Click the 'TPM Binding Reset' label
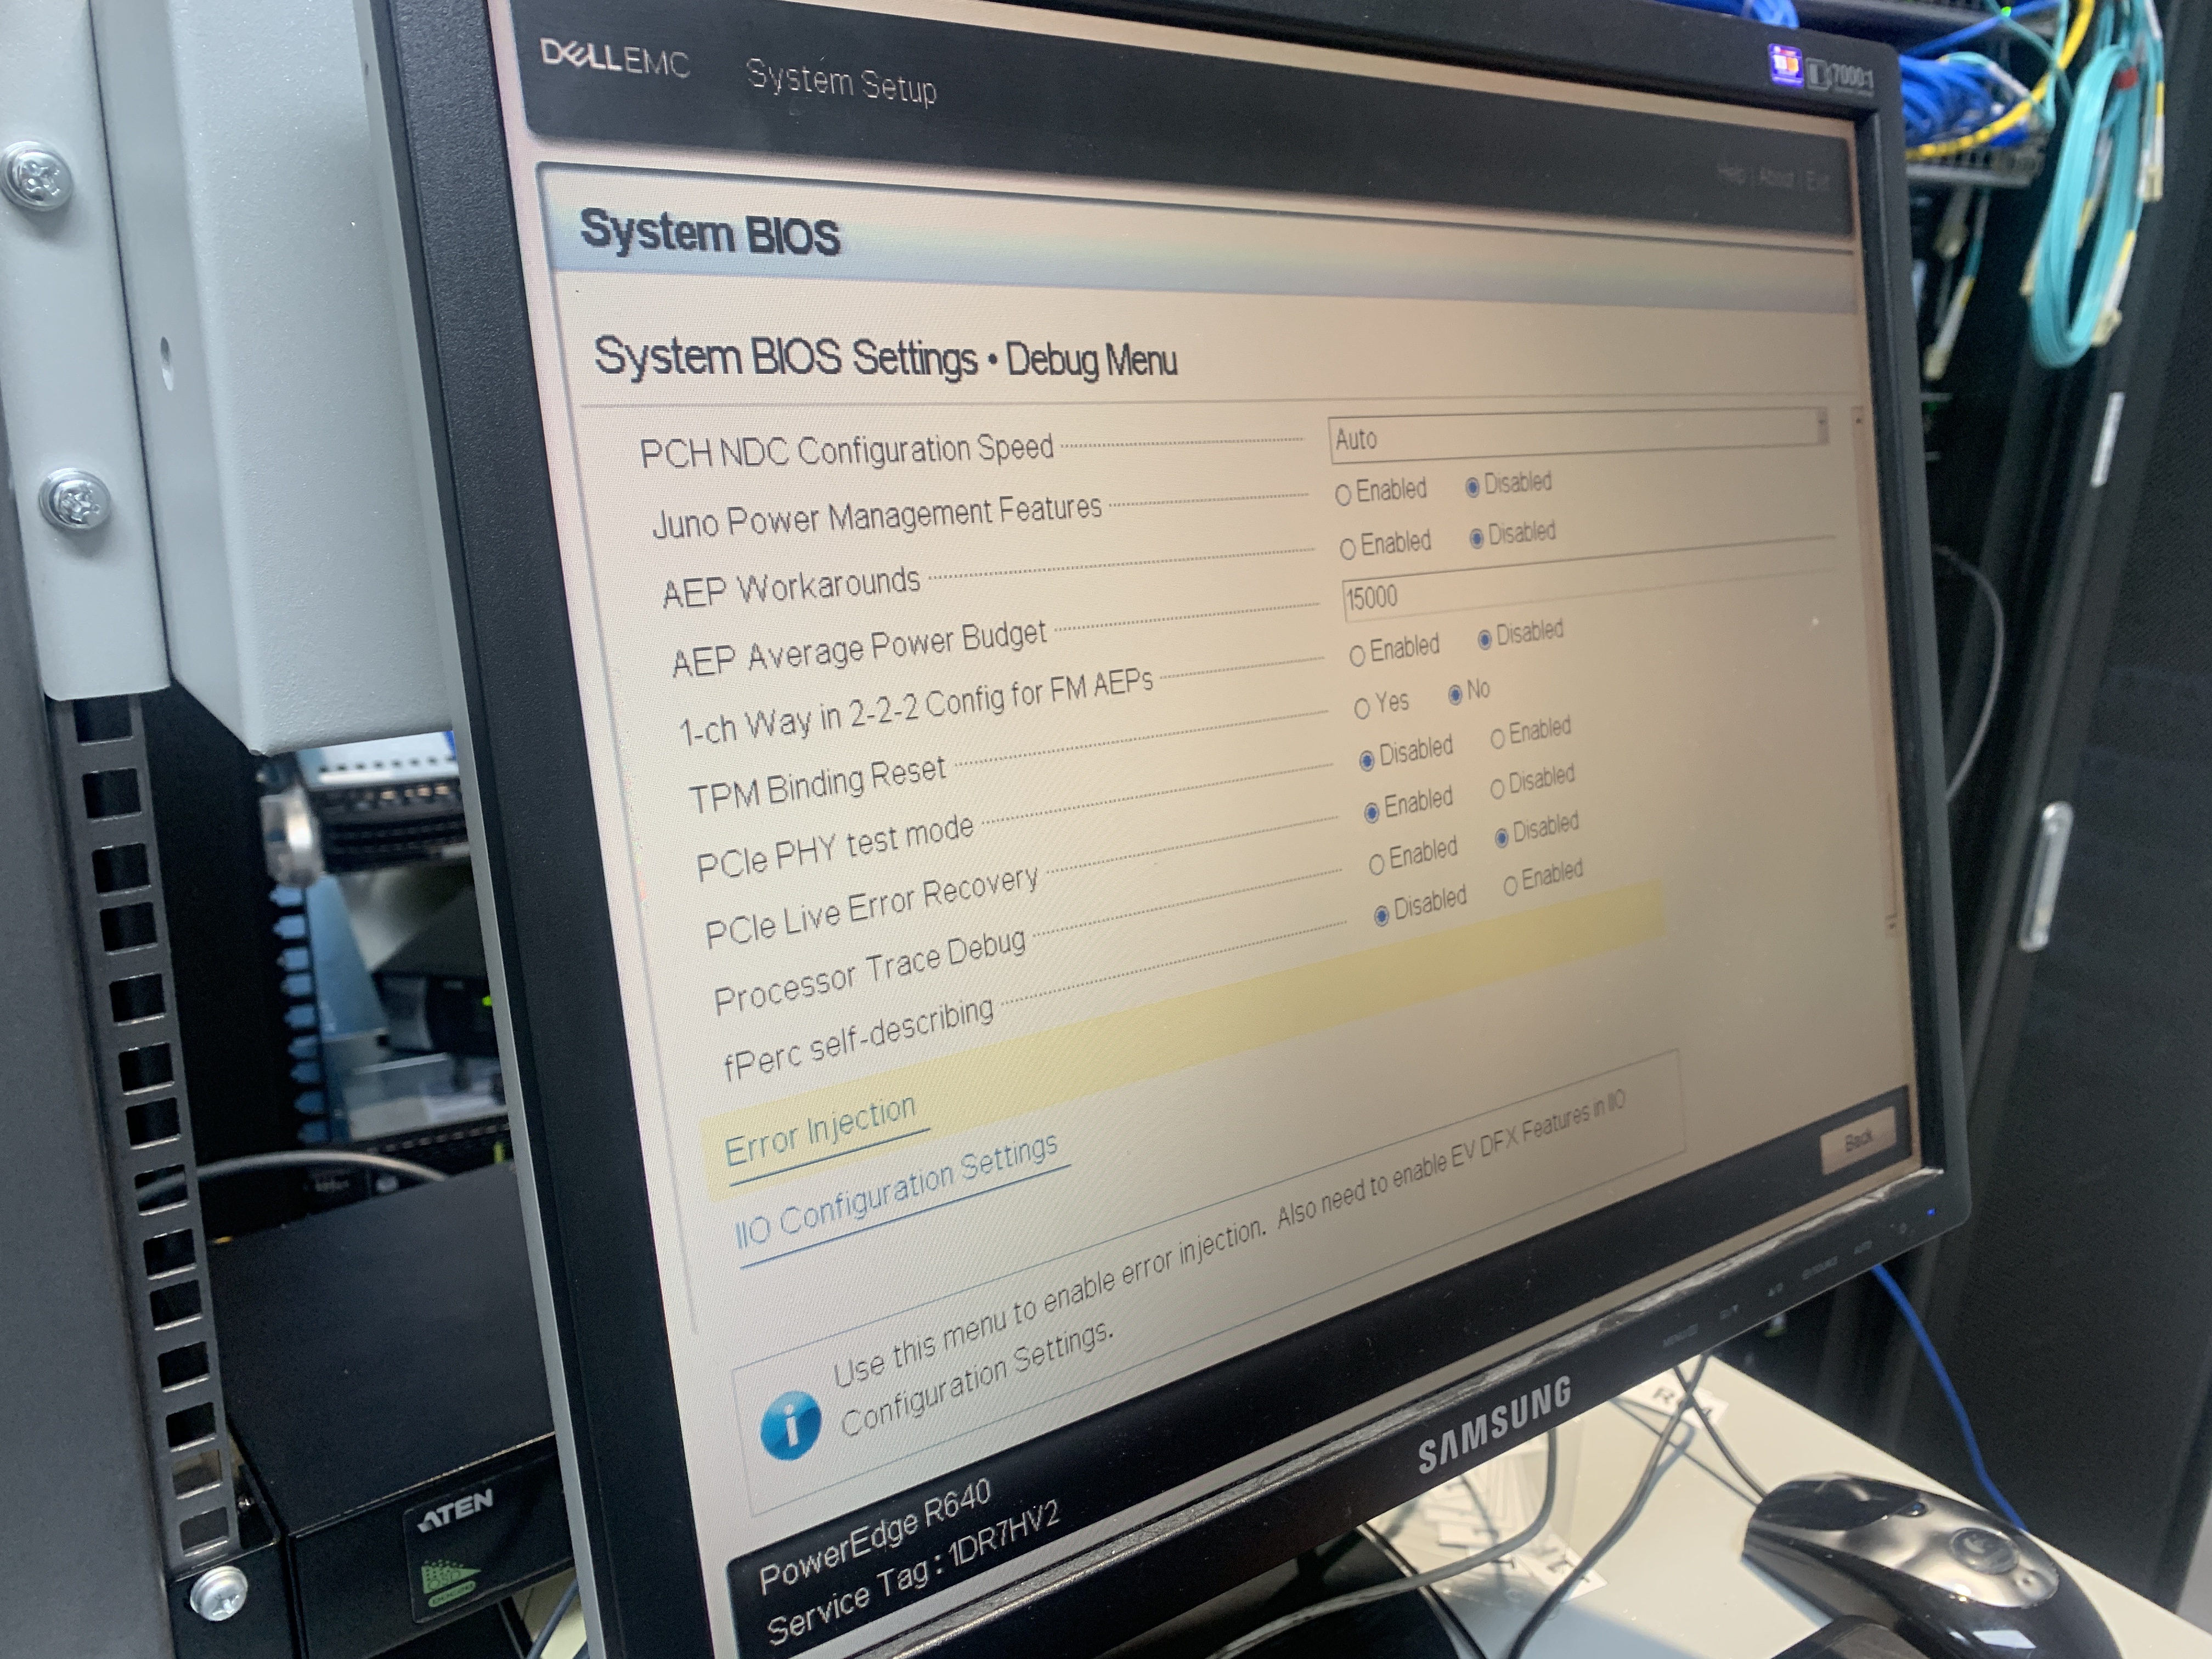The width and height of the screenshot is (2212, 1659). click(816, 784)
